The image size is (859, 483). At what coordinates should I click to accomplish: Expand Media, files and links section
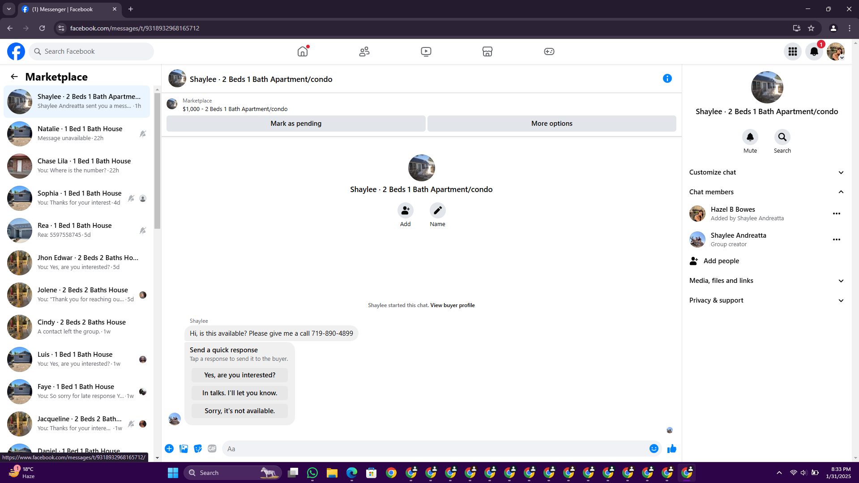766,281
